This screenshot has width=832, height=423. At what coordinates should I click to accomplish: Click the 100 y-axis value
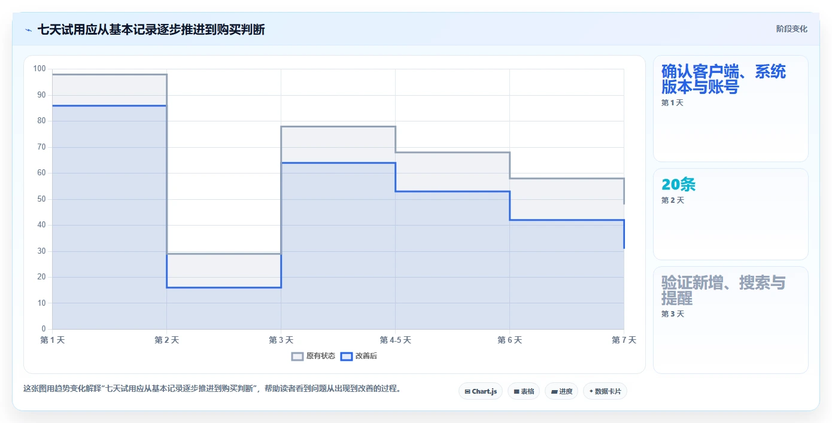point(40,69)
